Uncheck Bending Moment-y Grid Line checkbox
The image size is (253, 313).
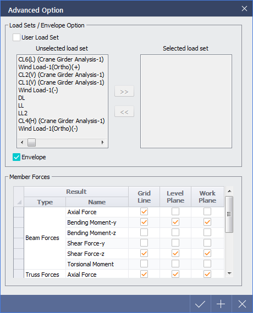(144, 222)
